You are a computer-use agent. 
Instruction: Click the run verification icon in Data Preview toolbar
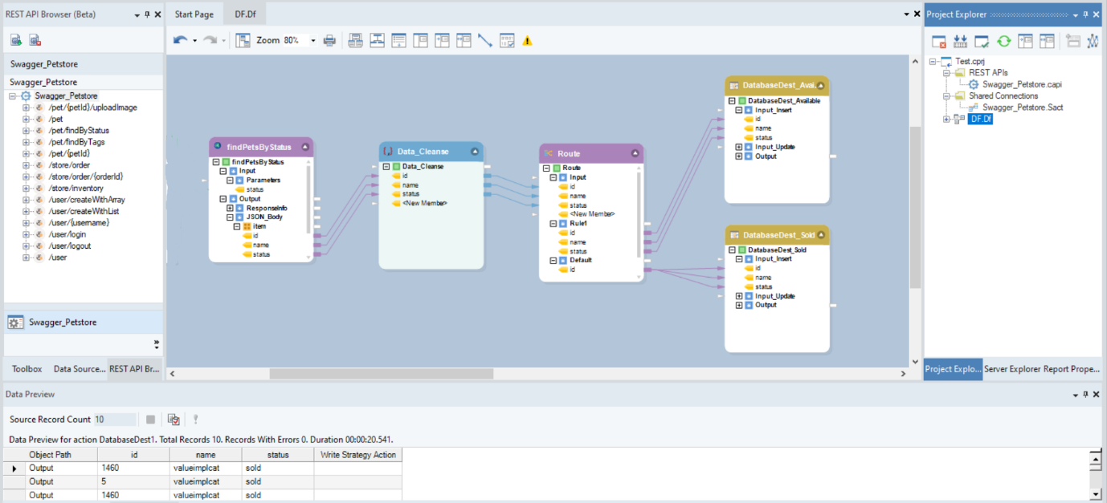(x=174, y=419)
